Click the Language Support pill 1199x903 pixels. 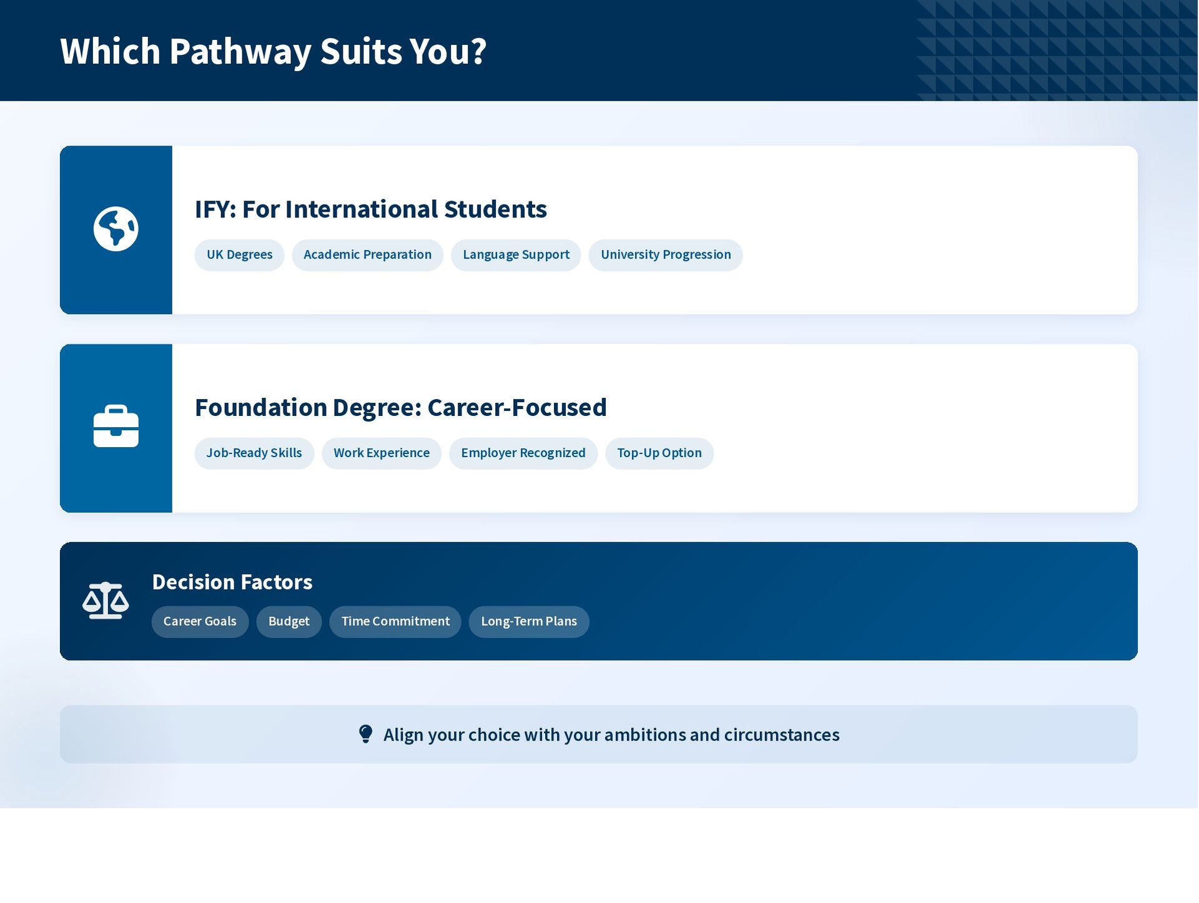point(516,255)
